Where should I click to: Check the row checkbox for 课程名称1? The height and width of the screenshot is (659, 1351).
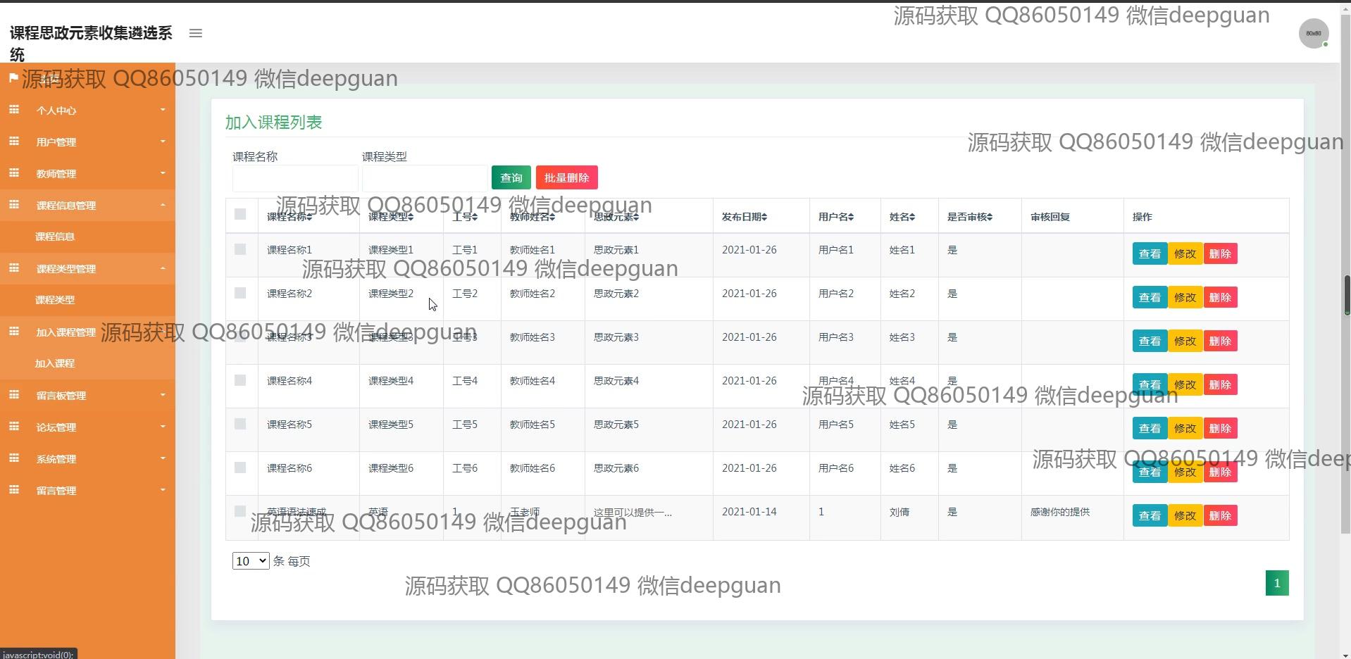[x=240, y=249]
